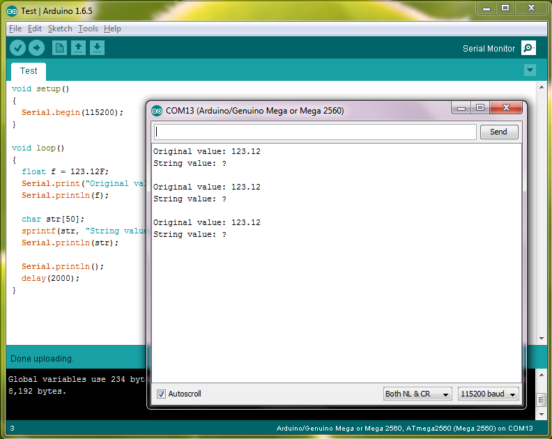The image size is (552, 439).
Task: Maximize the COM13 serial monitor window
Action: pos(480,108)
